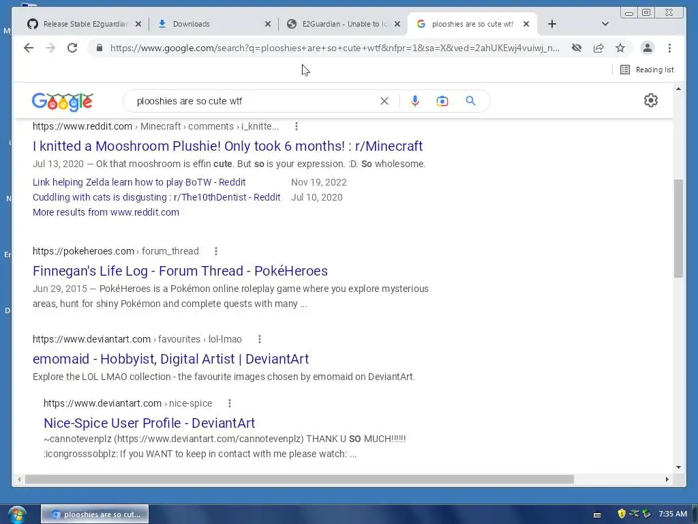
Task: Open emomaid Hobbyist Digital Artist result
Action: point(170,359)
